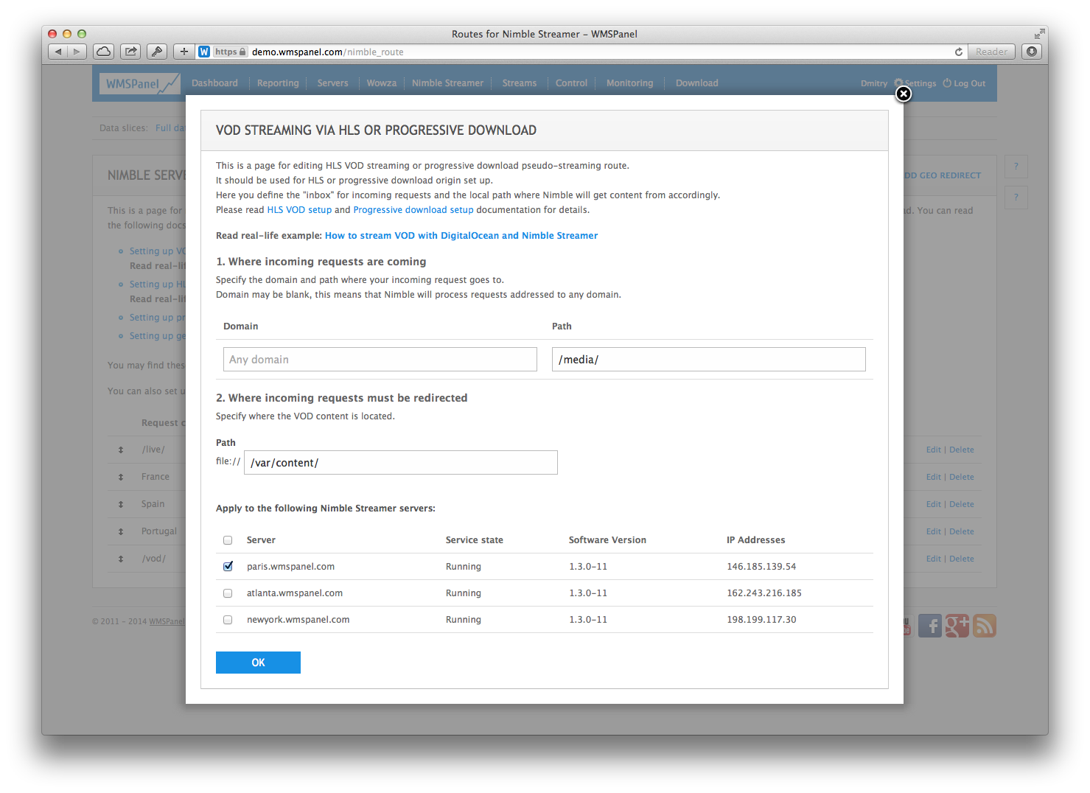Open the Progressive download setup link

413,210
